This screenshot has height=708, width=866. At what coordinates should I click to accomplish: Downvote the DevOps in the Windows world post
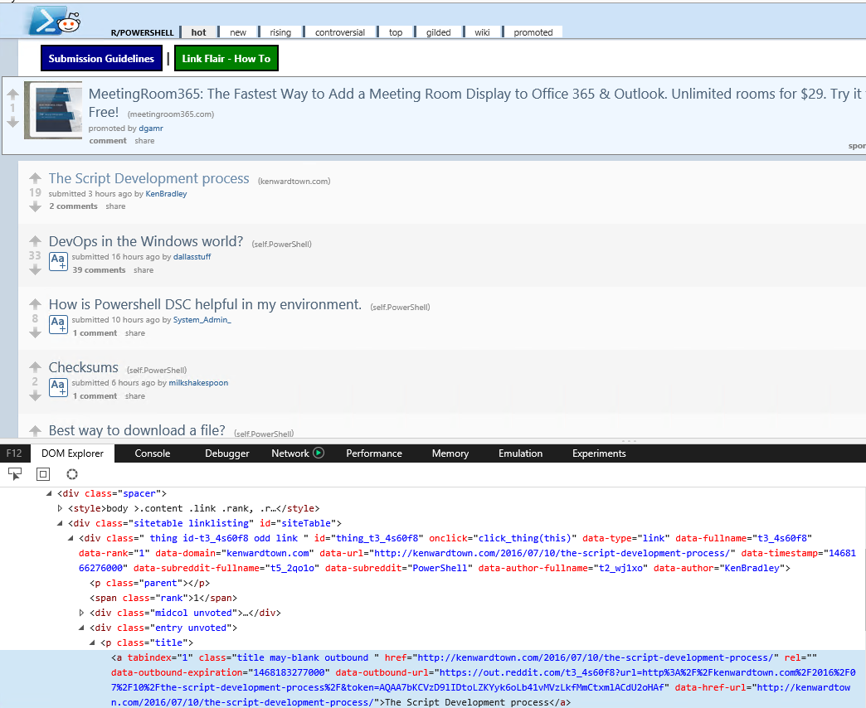pyautogui.click(x=35, y=270)
